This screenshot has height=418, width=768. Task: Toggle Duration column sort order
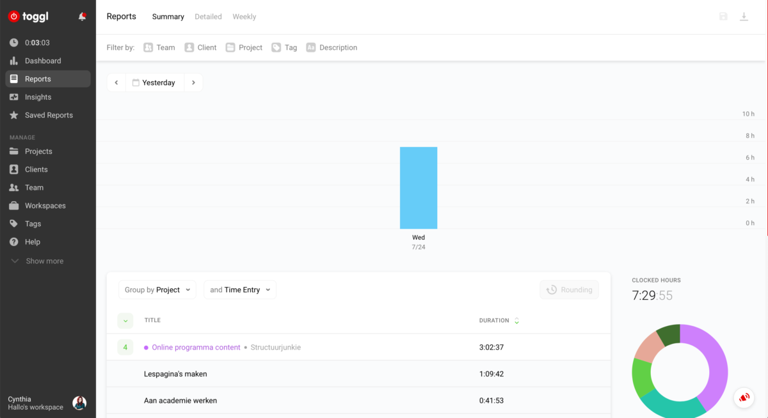point(516,321)
